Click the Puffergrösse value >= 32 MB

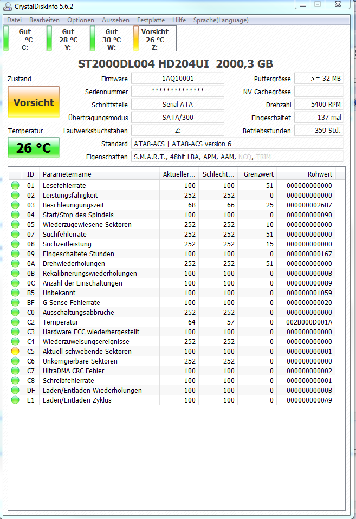pos(319,79)
